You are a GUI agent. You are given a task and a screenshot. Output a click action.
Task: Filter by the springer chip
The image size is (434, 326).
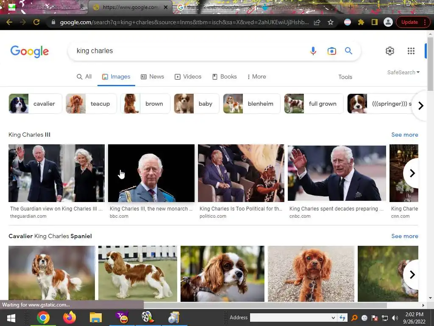click(x=379, y=104)
